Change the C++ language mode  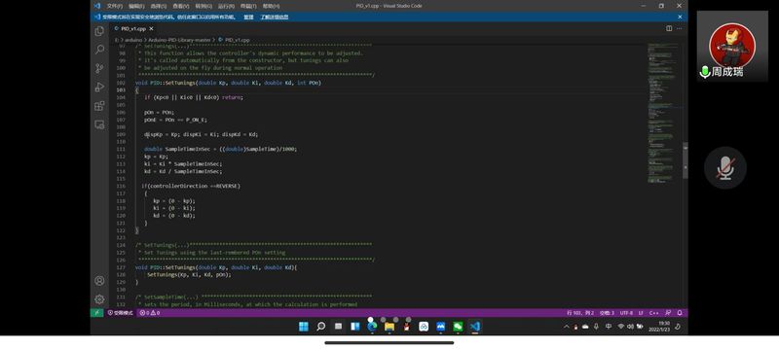[653, 313]
